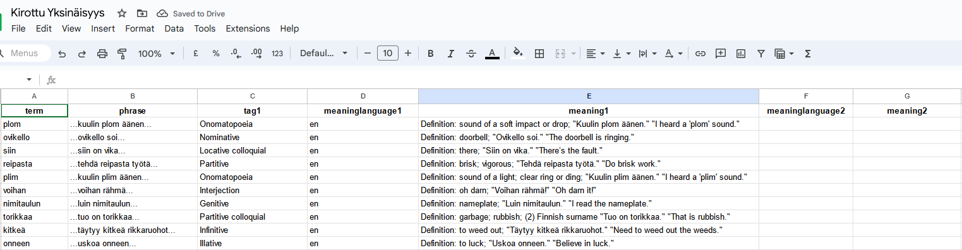The width and height of the screenshot is (962, 250).
Task: Click the 'Onomatopoeia' cell in the plom row
Action: (253, 124)
